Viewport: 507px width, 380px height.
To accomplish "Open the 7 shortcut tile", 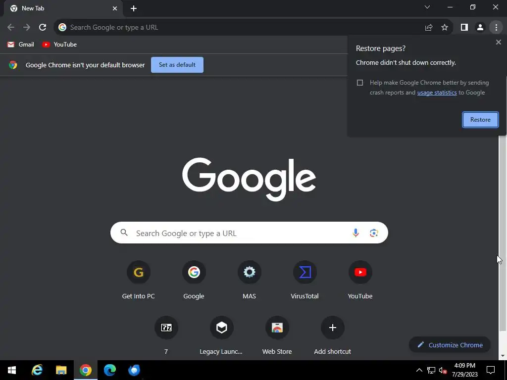I will pos(166,335).
